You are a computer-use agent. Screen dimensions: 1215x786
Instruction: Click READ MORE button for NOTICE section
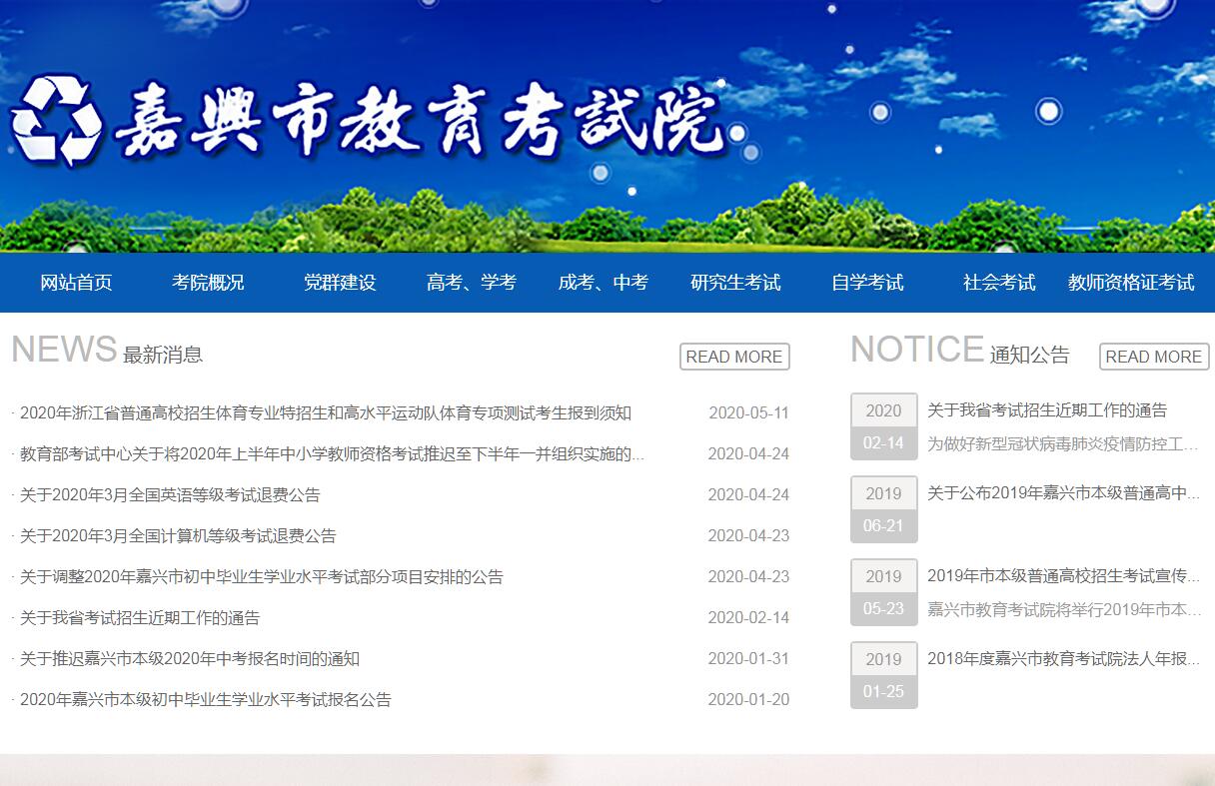pos(1154,357)
